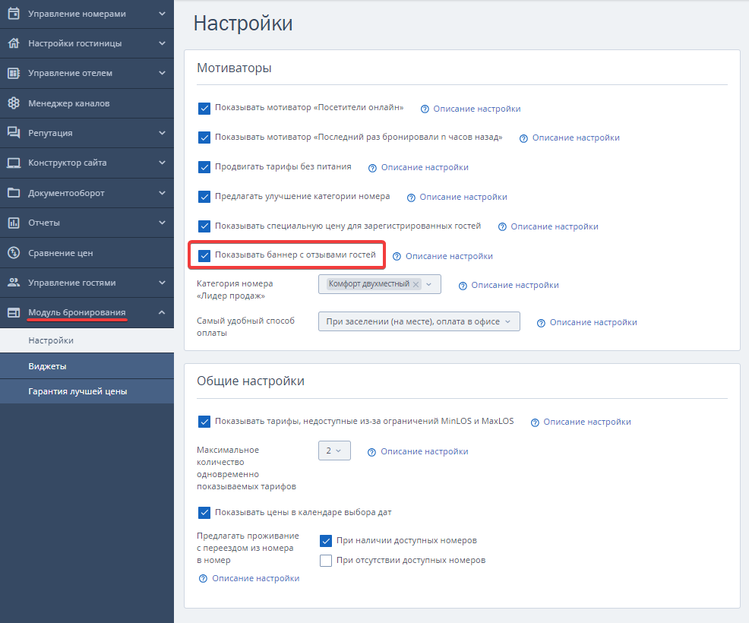The height and width of the screenshot is (623, 749).
Task: Select Виджеты submenu item
Action: click(x=87, y=366)
